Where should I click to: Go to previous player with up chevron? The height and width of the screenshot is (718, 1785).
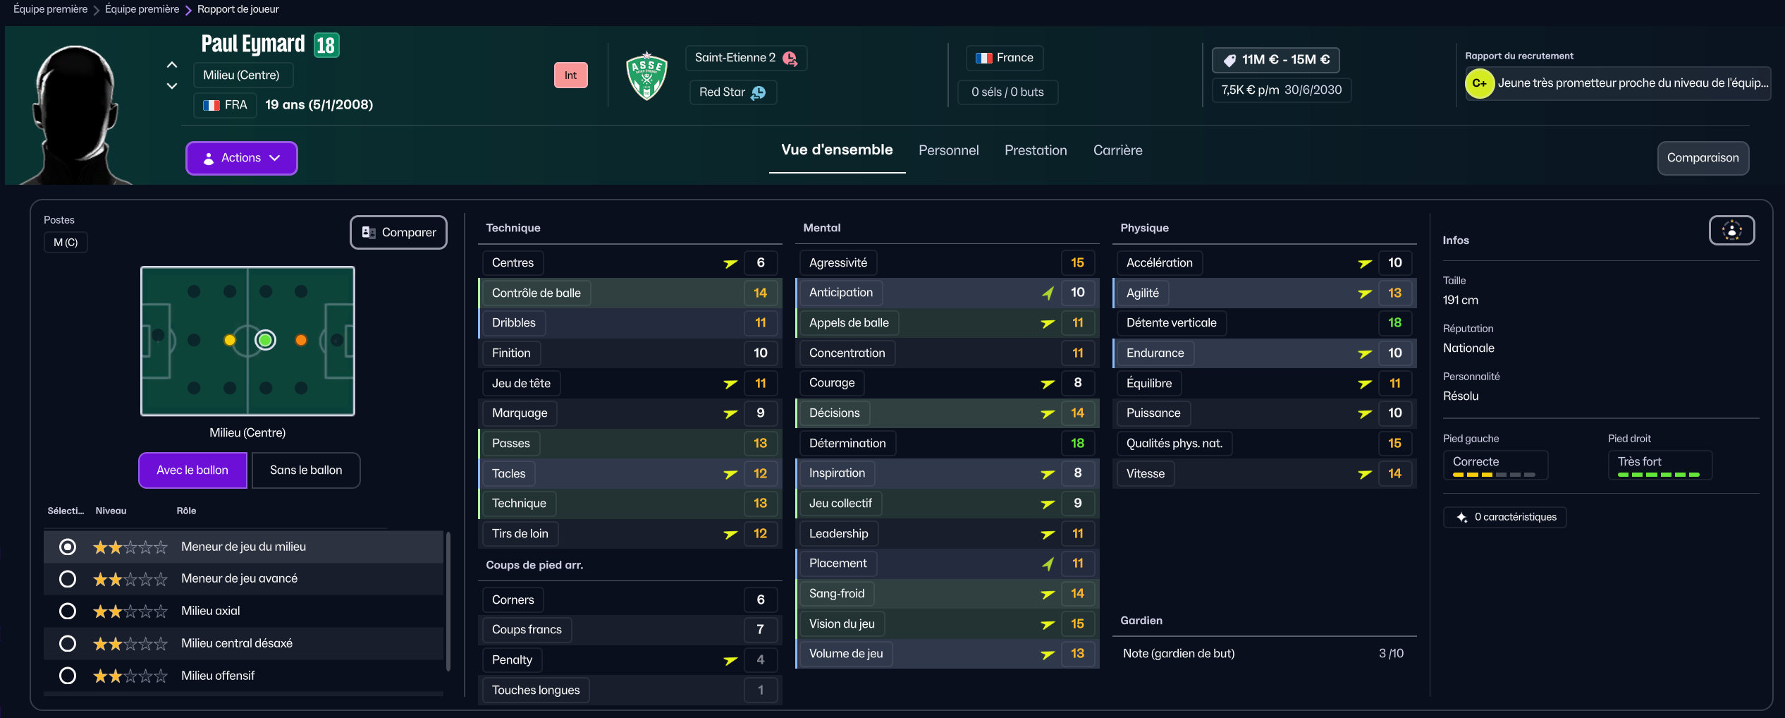point(171,65)
